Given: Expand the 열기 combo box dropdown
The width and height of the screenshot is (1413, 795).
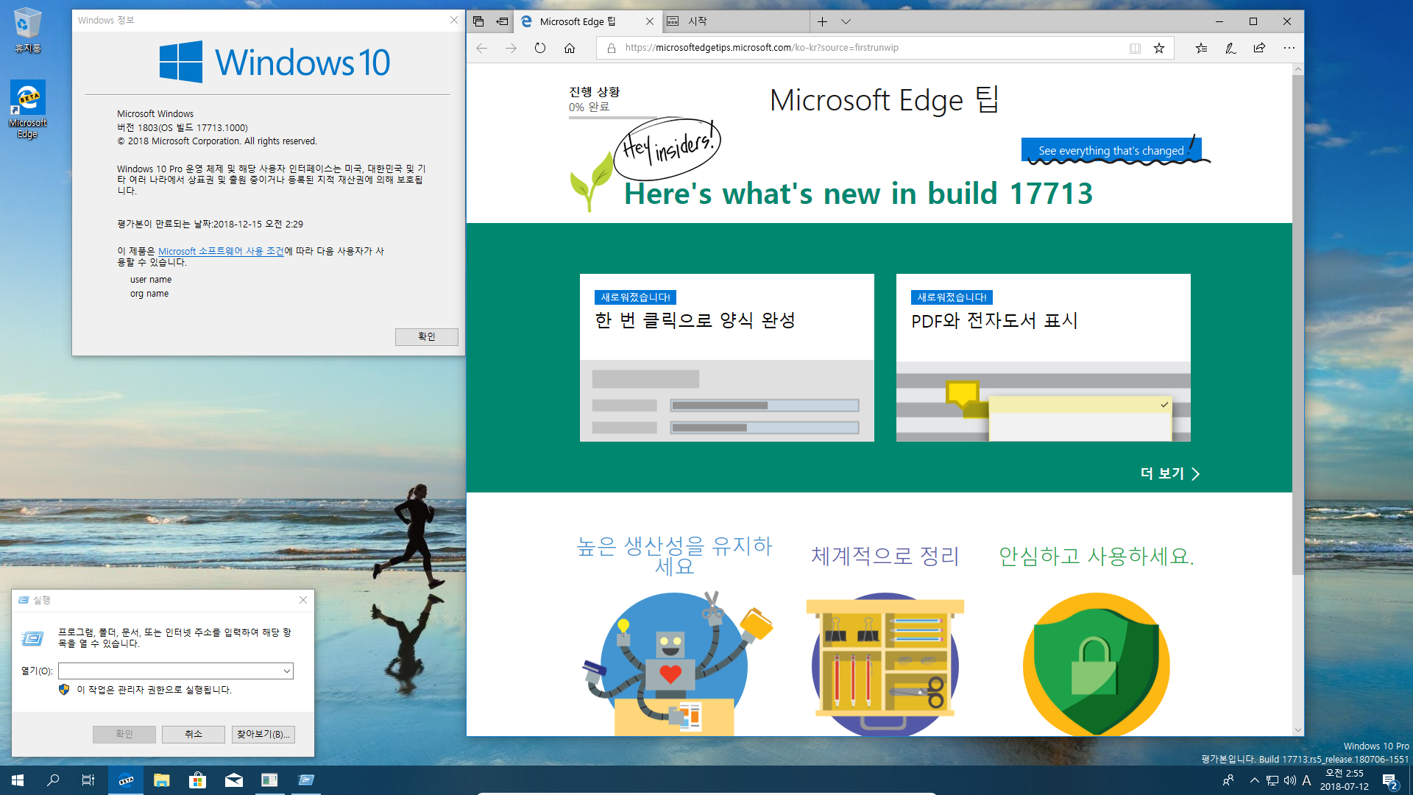Looking at the screenshot, I should point(287,671).
